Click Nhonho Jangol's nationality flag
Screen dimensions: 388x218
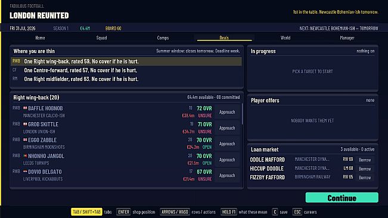tap(25, 155)
